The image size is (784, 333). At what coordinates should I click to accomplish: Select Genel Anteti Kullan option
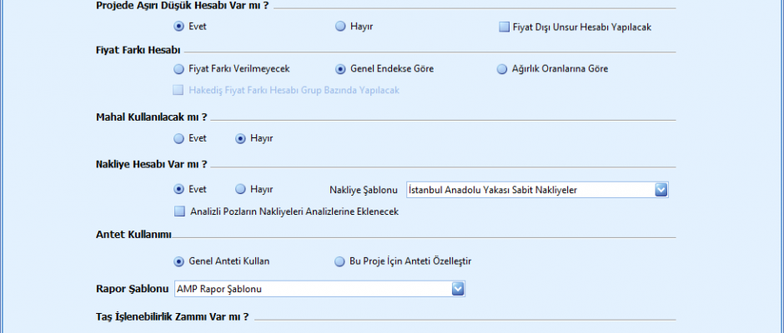click(x=179, y=261)
